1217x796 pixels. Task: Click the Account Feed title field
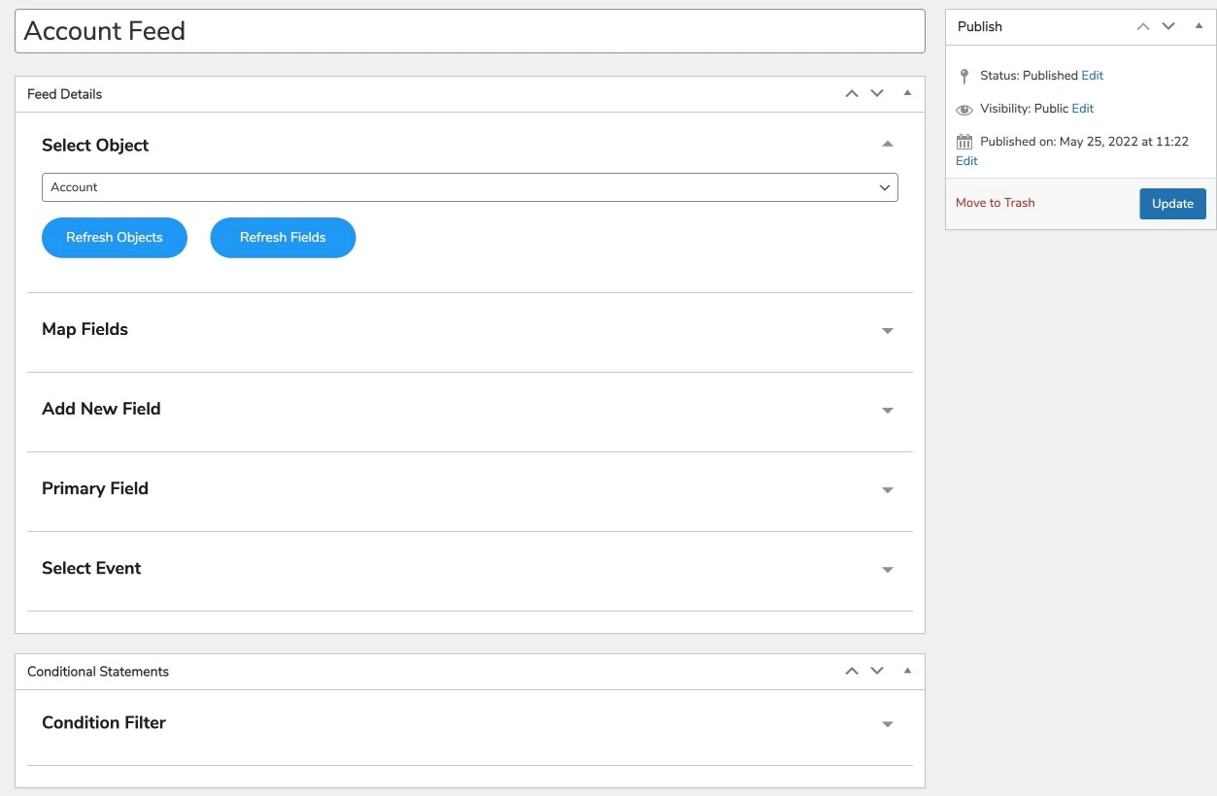point(469,31)
